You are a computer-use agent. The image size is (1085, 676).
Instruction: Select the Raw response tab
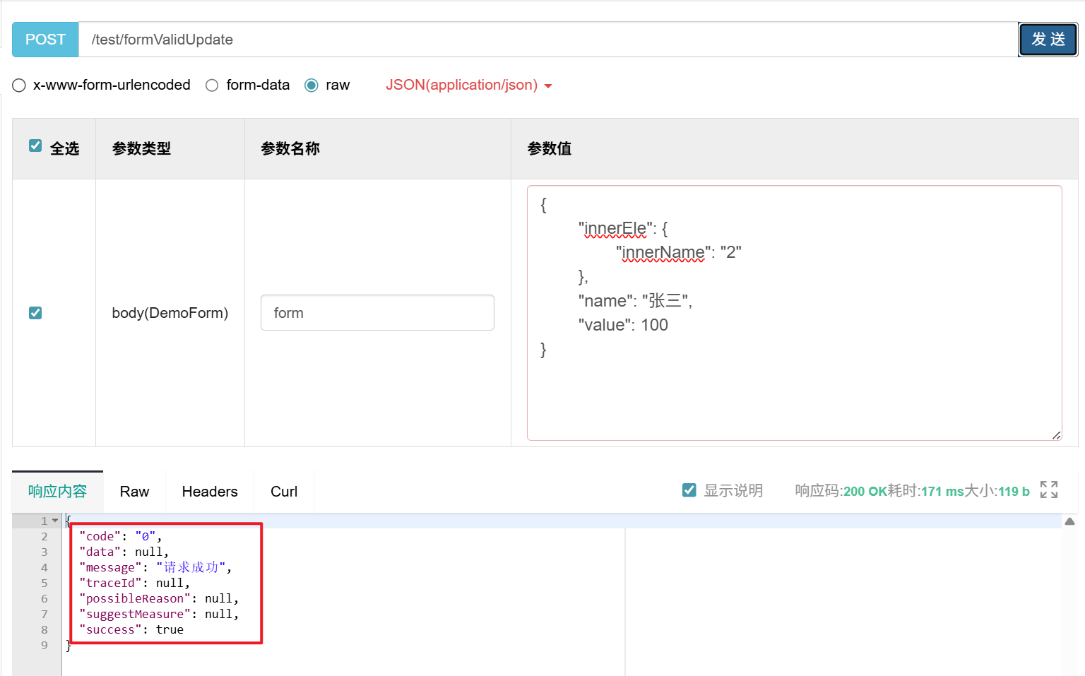point(134,491)
